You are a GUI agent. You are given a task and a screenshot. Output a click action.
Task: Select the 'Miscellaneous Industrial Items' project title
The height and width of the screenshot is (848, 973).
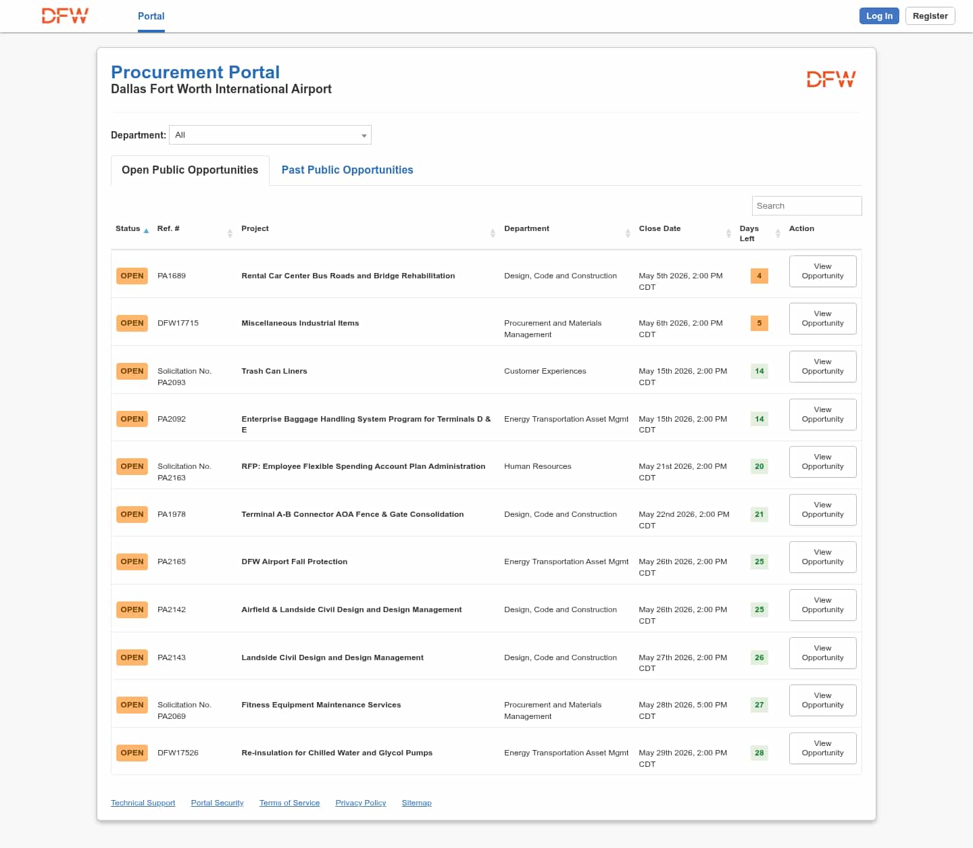coord(300,323)
